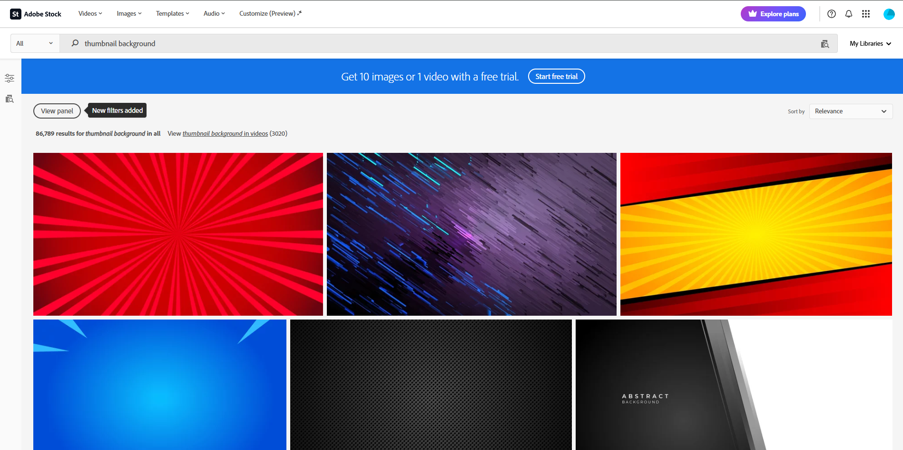The width and height of the screenshot is (903, 450).
Task: Open the All search category dropdown
Action: coord(34,43)
